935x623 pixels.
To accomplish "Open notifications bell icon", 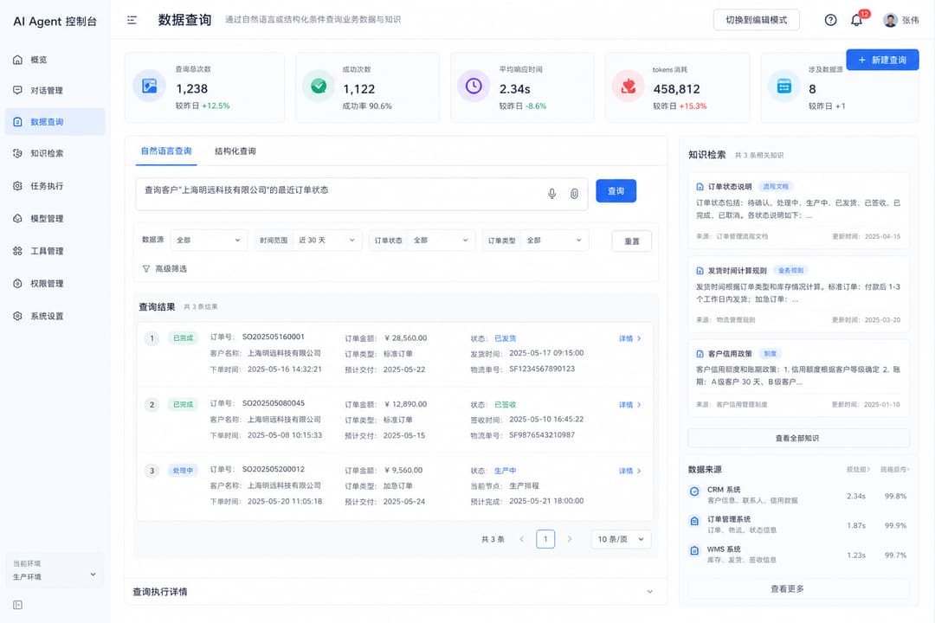I will 856,20.
